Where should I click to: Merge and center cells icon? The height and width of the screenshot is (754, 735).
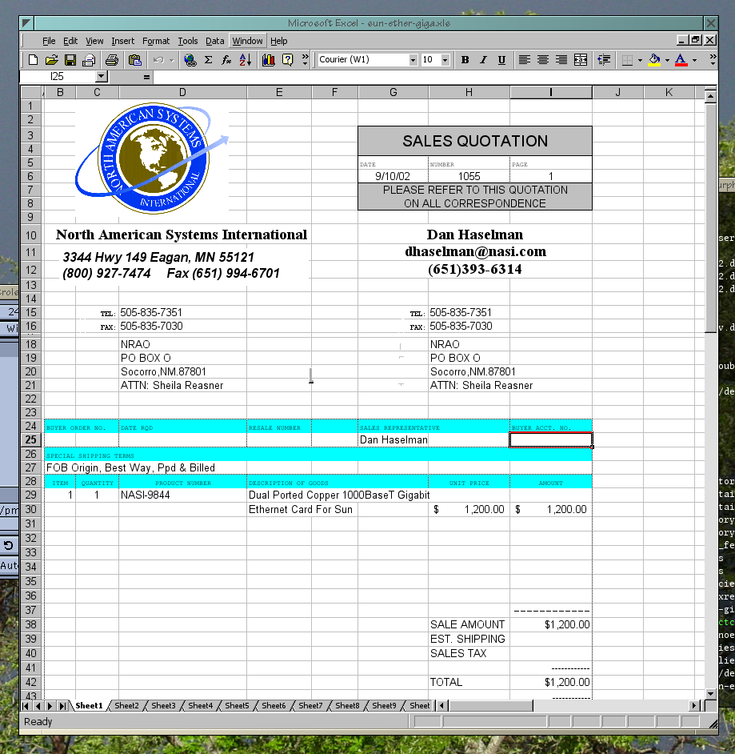581,59
